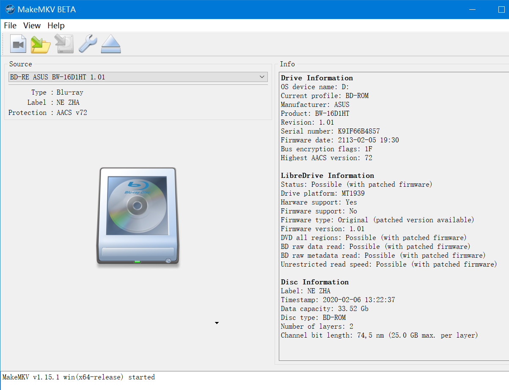Click the 'MakeMKV v1.15.1 win(x64-release) started' log line
Screen dimensions: 509x390
(x=79, y=377)
